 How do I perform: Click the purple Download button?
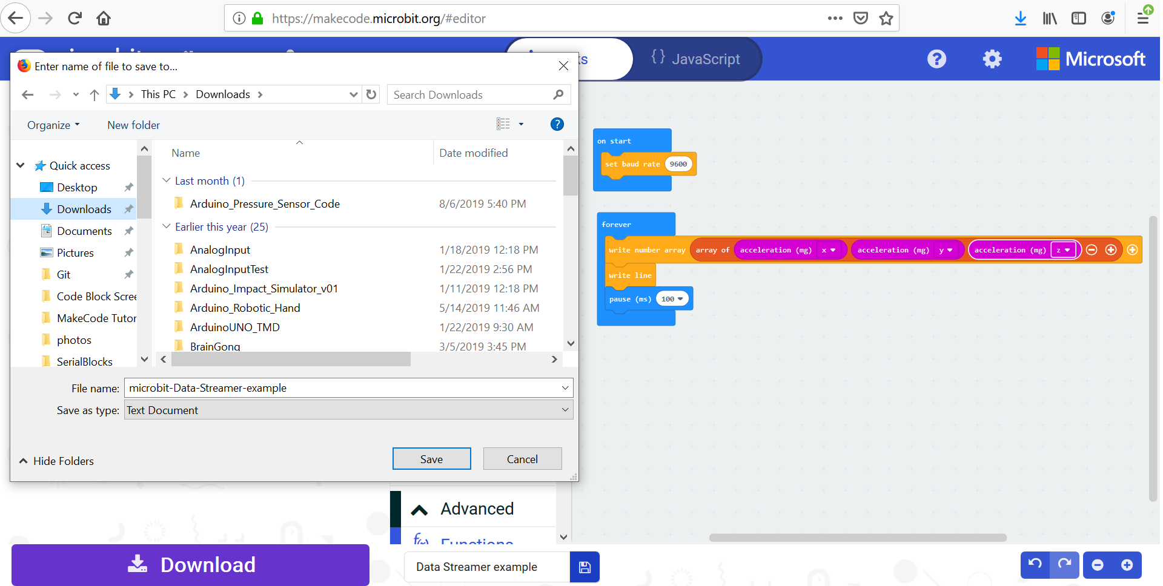190,565
